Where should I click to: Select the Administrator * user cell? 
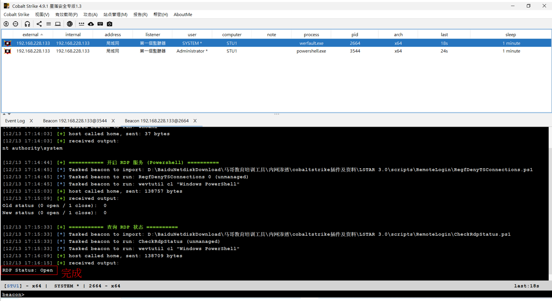[x=192, y=51]
